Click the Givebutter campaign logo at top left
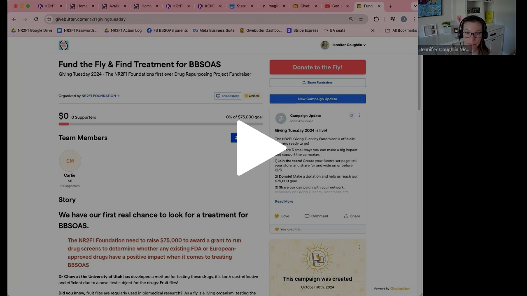The height and width of the screenshot is (296, 527). click(x=64, y=45)
